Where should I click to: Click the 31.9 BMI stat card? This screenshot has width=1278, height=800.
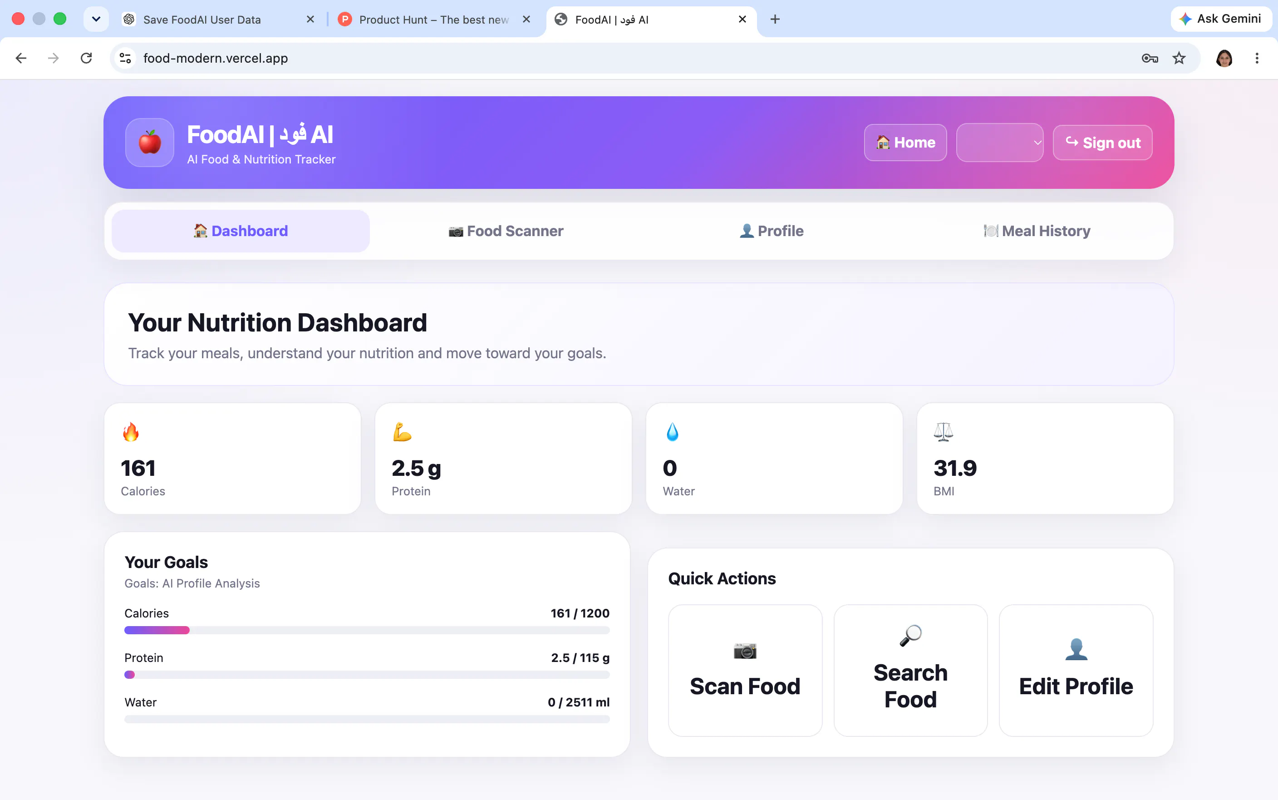(x=1045, y=458)
